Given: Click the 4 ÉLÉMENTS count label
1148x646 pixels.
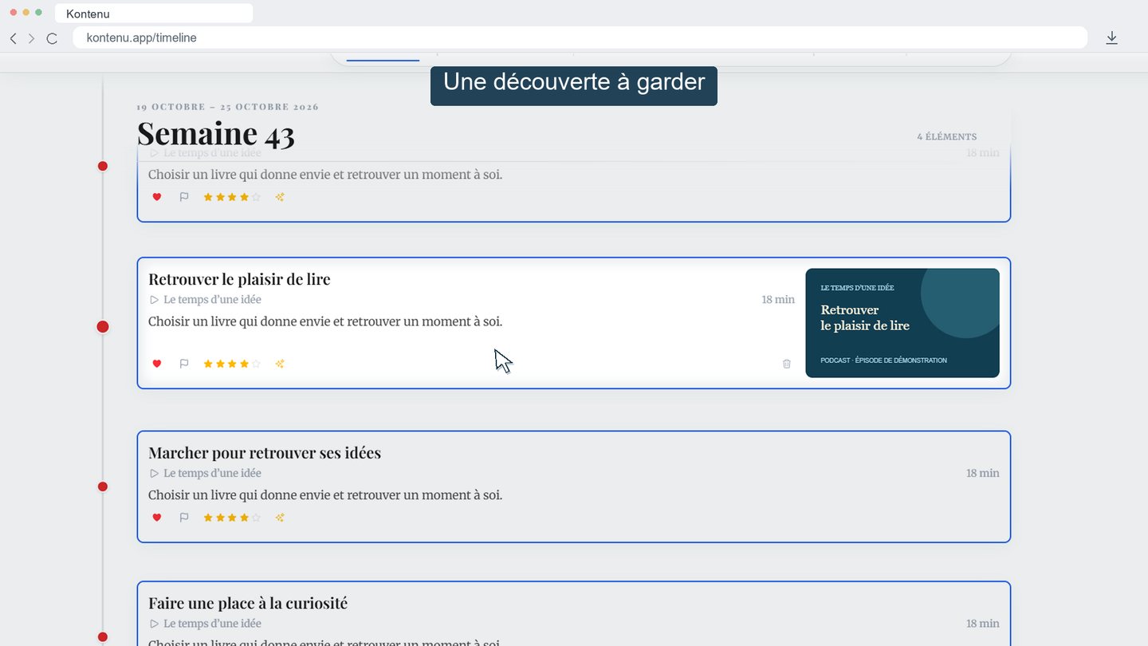Looking at the screenshot, I should click(x=946, y=137).
